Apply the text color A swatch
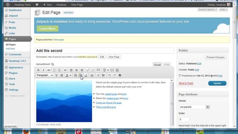 click(x=67, y=75)
